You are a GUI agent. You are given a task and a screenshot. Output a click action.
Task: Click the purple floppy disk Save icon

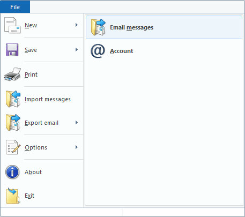point(12,50)
